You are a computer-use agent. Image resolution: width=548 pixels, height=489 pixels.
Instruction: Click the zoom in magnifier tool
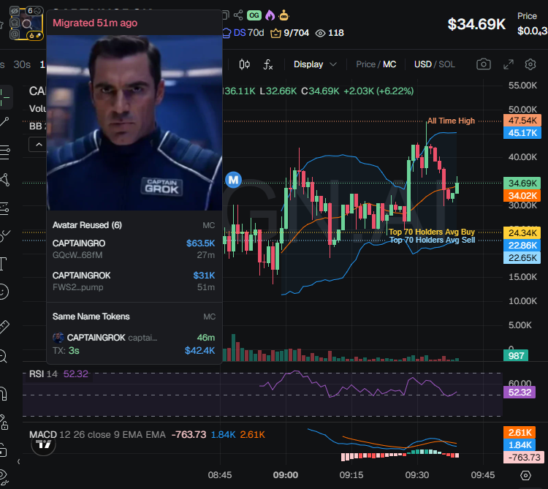pyautogui.click(x=3, y=357)
